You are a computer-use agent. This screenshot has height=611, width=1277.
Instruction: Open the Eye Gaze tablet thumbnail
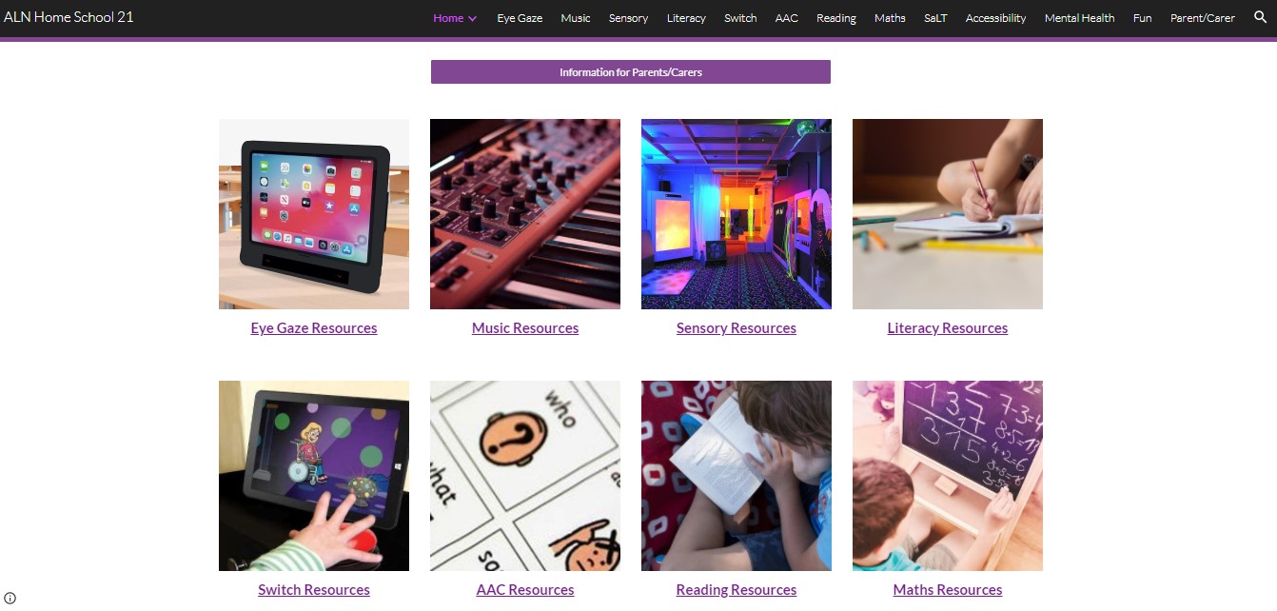point(314,214)
